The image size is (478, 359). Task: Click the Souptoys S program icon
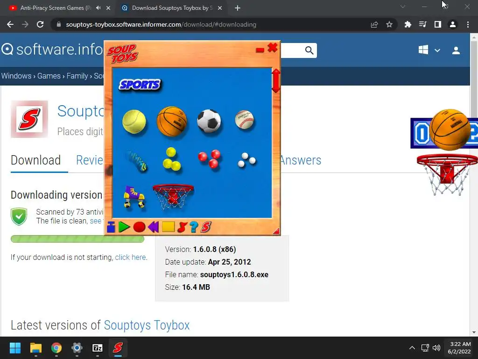[29, 119]
